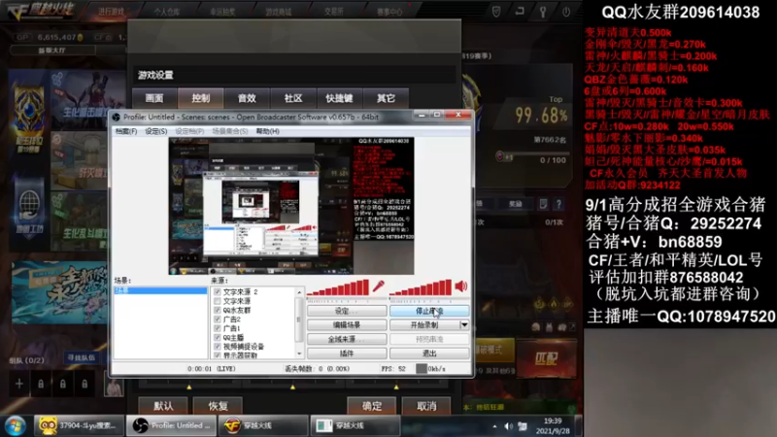Screen dimensions: 777x437
Task: Click the 退出 button in OBS
Action: [429, 353]
